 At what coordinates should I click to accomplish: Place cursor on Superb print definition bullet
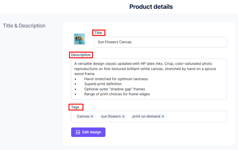103,84
